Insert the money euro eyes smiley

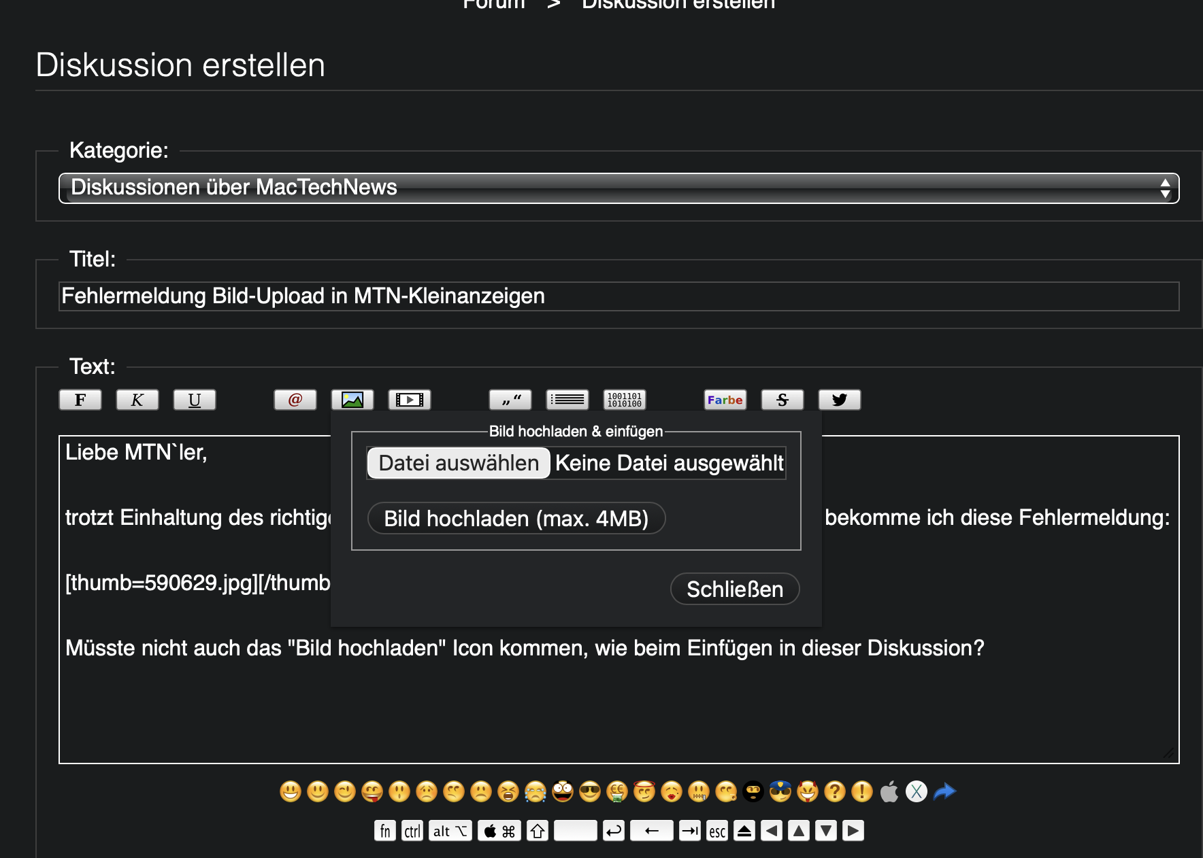617,791
